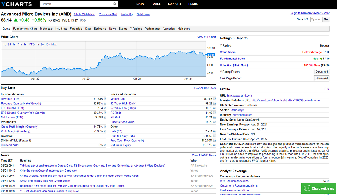337x195 pixels.
Task: Click the Create an Alert link
Action: (108, 14)
